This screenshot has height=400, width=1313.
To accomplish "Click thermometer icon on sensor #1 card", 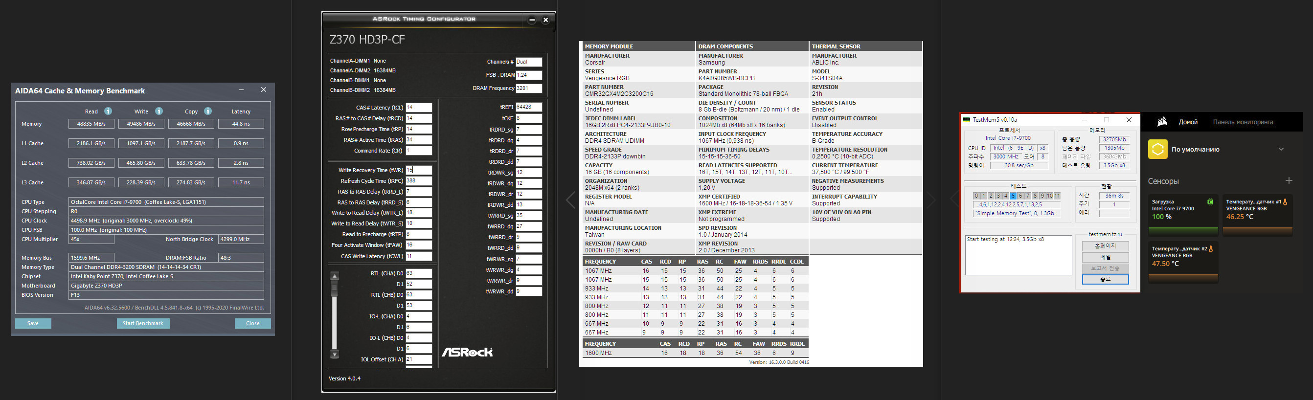I will (1285, 202).
